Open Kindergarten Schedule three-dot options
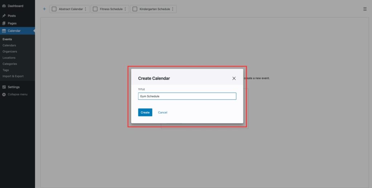This screenshot has height=188, width=372. pos(173,9)
